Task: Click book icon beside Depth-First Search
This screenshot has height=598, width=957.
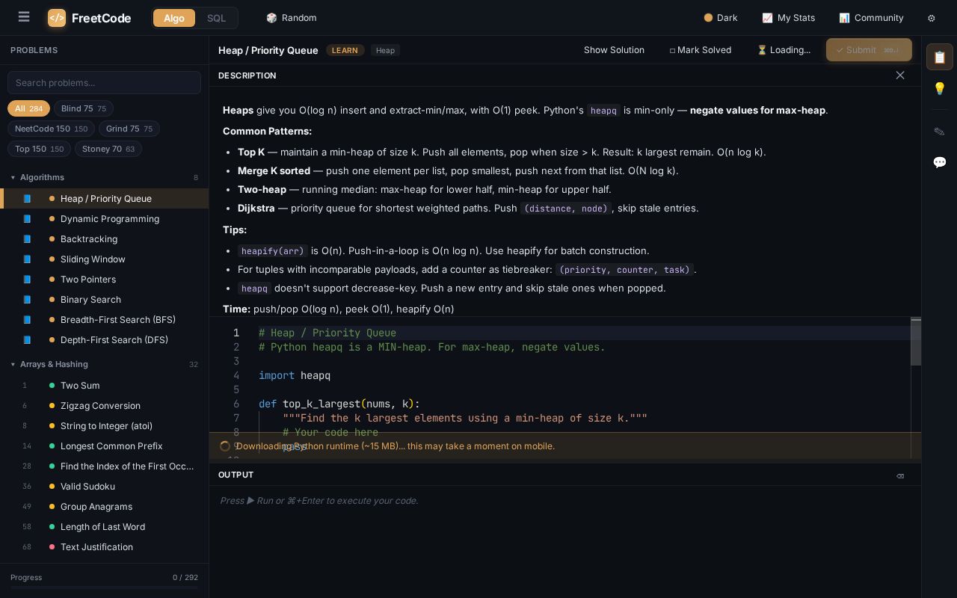Action: [x=27, y=340]
